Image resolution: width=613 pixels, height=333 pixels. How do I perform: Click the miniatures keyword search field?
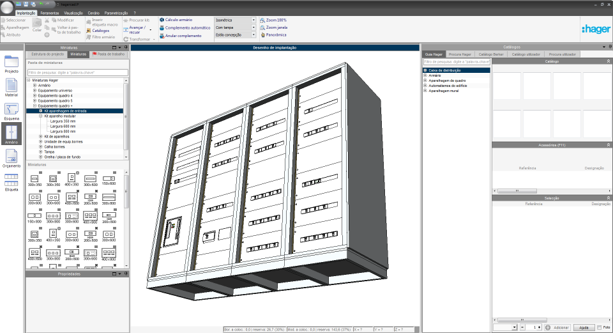coord(77,73)
